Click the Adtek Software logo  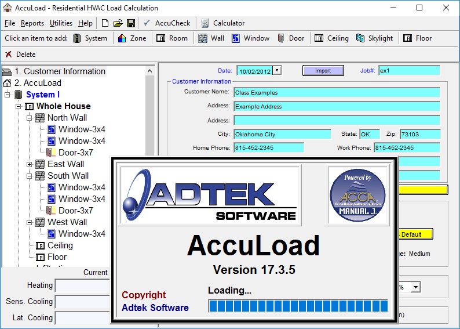pos(210,195)
